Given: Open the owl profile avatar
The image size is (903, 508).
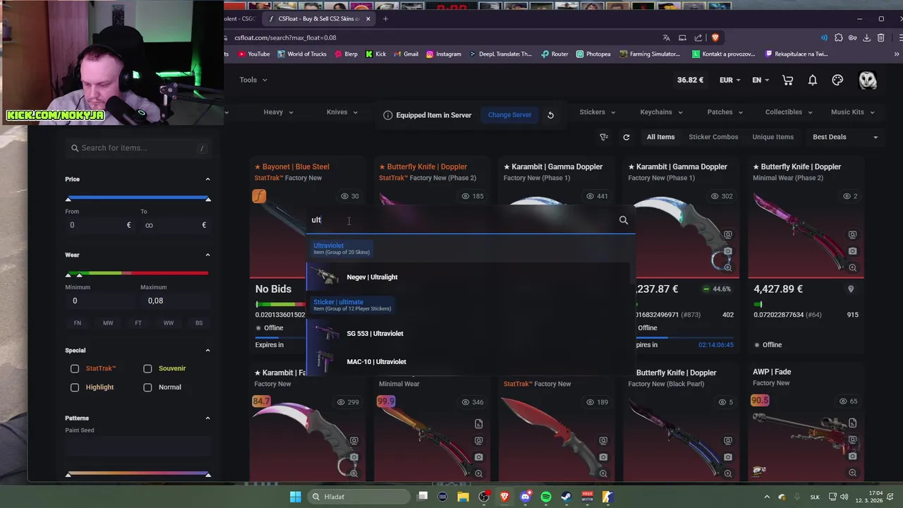Looking at the screenshot, I should click(x=867, y=80).
